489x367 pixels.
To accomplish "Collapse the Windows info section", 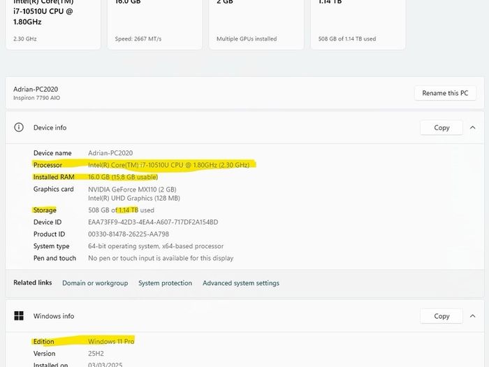I will [472, 316].
